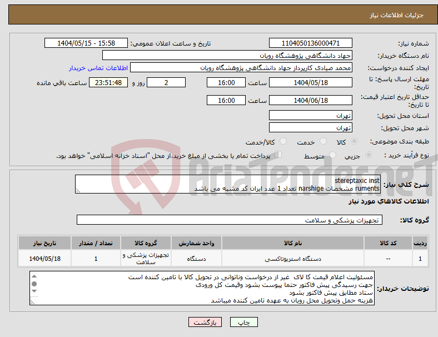The width and height of the screenshot is (438, 337).
Task: Click the price validity date 1404/06/18 field
Action: [311, 100]
